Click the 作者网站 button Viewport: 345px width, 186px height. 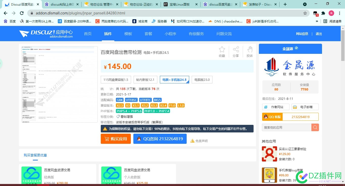[x=276, y=107]
